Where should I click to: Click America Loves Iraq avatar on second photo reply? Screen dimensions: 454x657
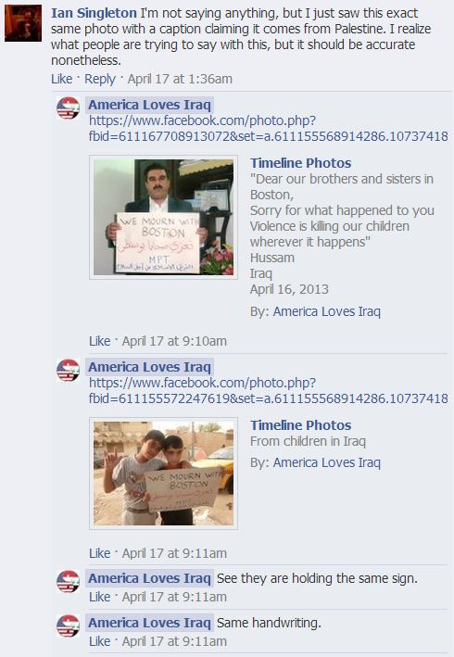tap(69, 371)
